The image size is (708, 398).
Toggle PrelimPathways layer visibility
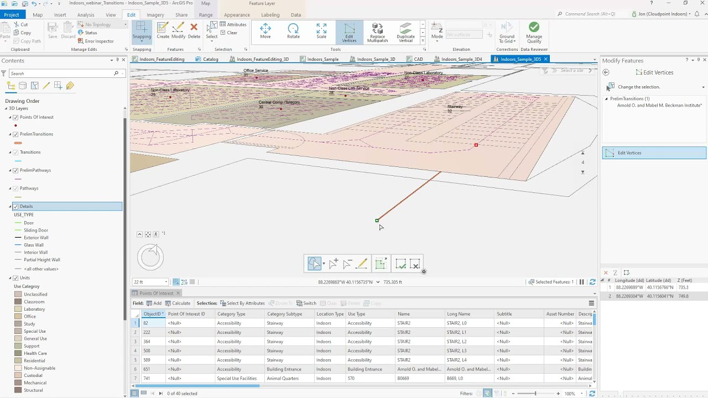[15, 170]
